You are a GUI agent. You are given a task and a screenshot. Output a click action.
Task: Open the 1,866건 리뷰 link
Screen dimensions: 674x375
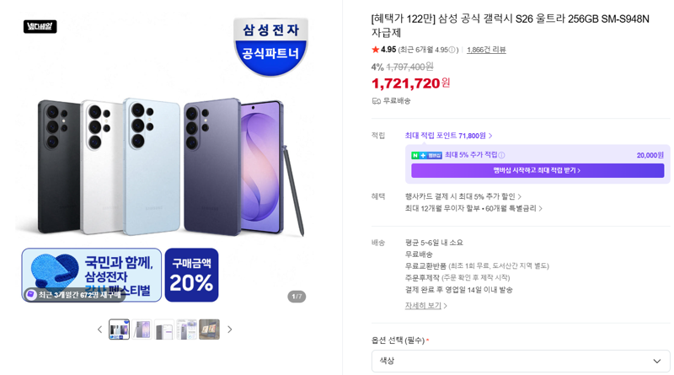click(x=486, y=50)
